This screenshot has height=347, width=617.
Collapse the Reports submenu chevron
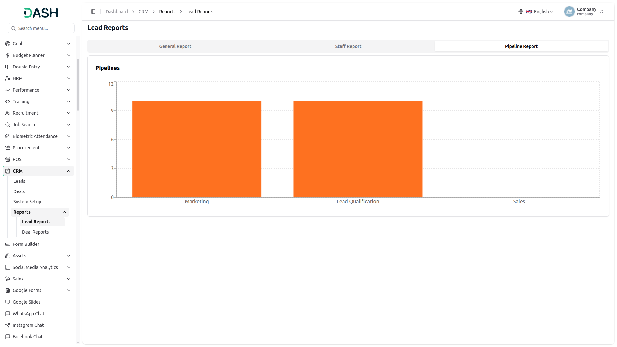64,212
